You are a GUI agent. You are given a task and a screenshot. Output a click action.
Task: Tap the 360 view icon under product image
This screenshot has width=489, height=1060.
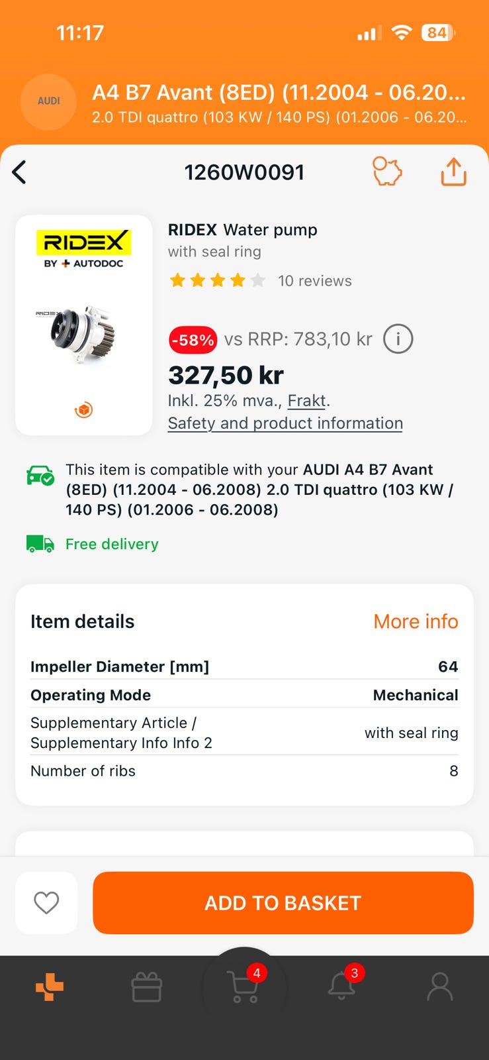point(83,410)
